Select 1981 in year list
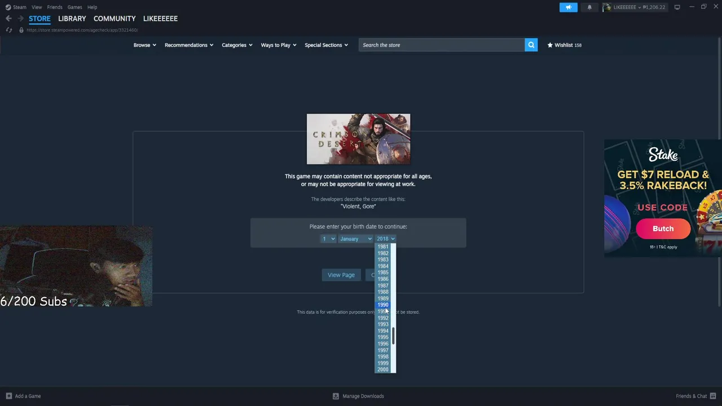Viewport: 722px width, 406px height. [x=383, y=247]
